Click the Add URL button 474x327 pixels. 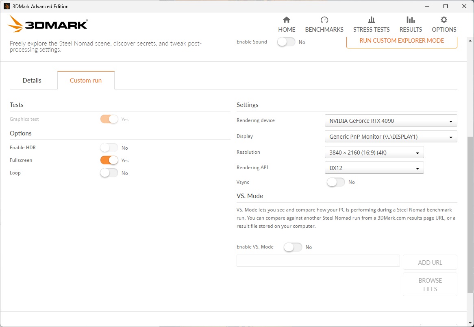point(430,262)
